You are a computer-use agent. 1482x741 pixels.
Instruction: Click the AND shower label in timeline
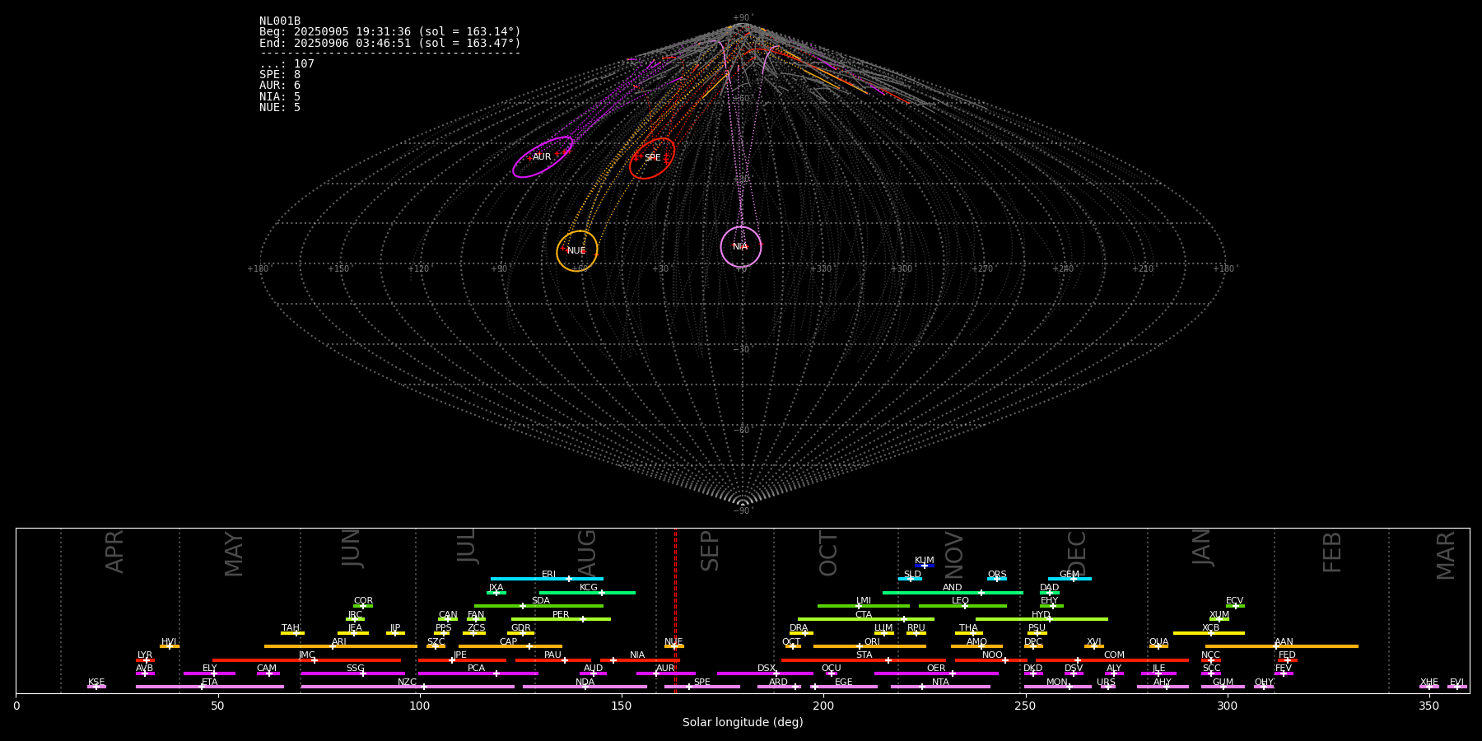953,588
